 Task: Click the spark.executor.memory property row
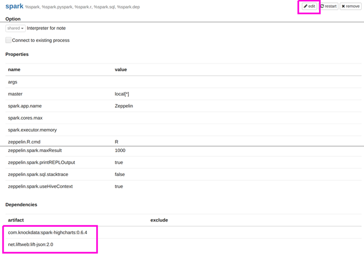pyautogui.click(x=32, y=130)
